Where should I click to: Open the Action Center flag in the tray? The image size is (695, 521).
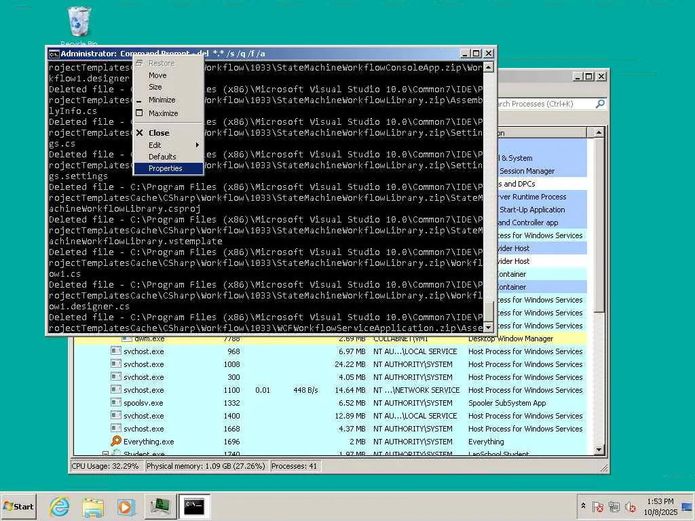tap(597, 507)
